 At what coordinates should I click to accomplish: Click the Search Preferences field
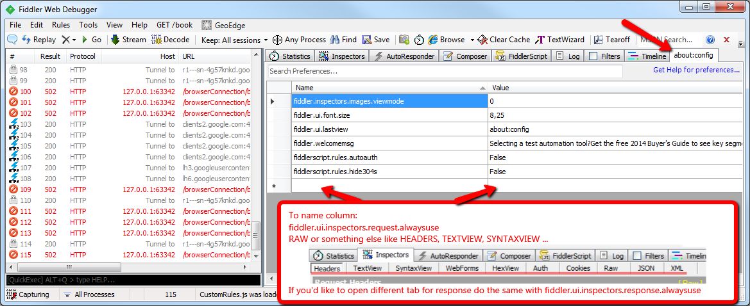[x=445, y=71]
